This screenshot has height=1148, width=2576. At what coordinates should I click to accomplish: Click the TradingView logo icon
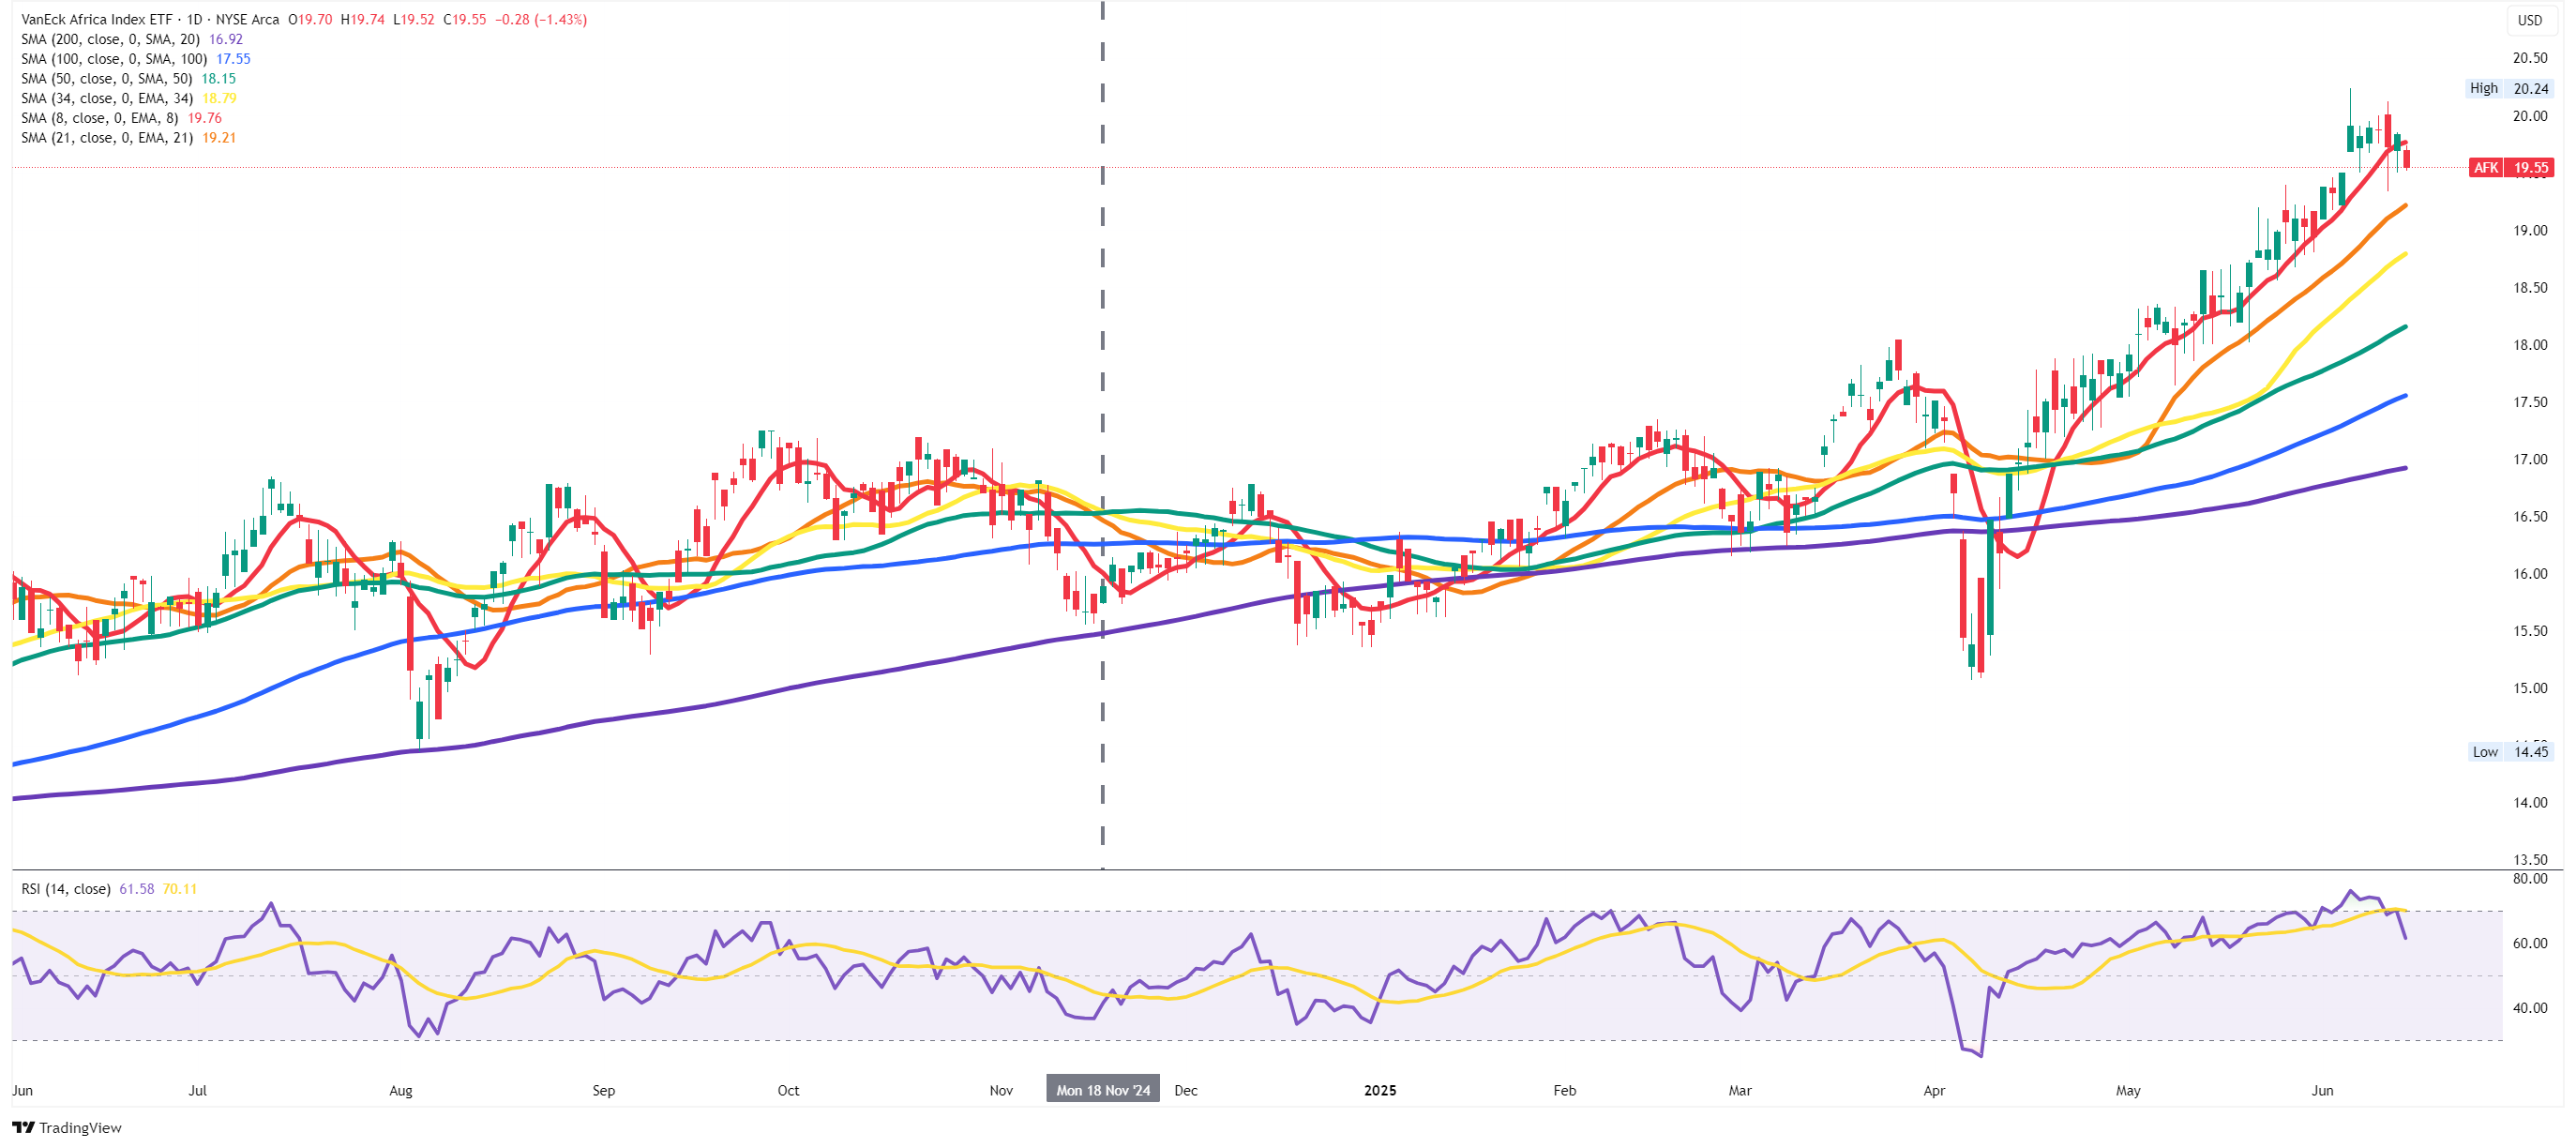[22, 1128]
